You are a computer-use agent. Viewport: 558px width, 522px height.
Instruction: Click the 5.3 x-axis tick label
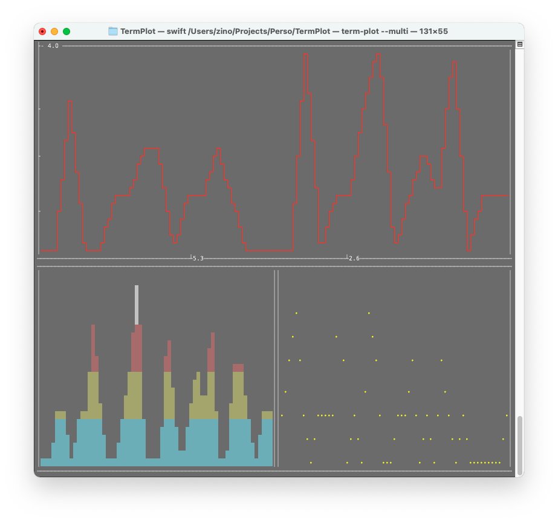(198, 258)
